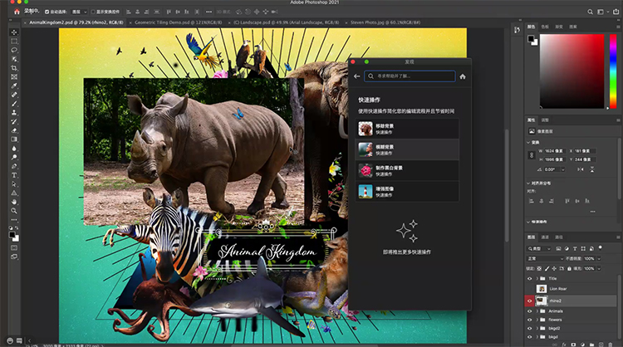This screenshot has width=623, height=347.
Task: Click the Home icon in options bar
Action: (17, 12)
